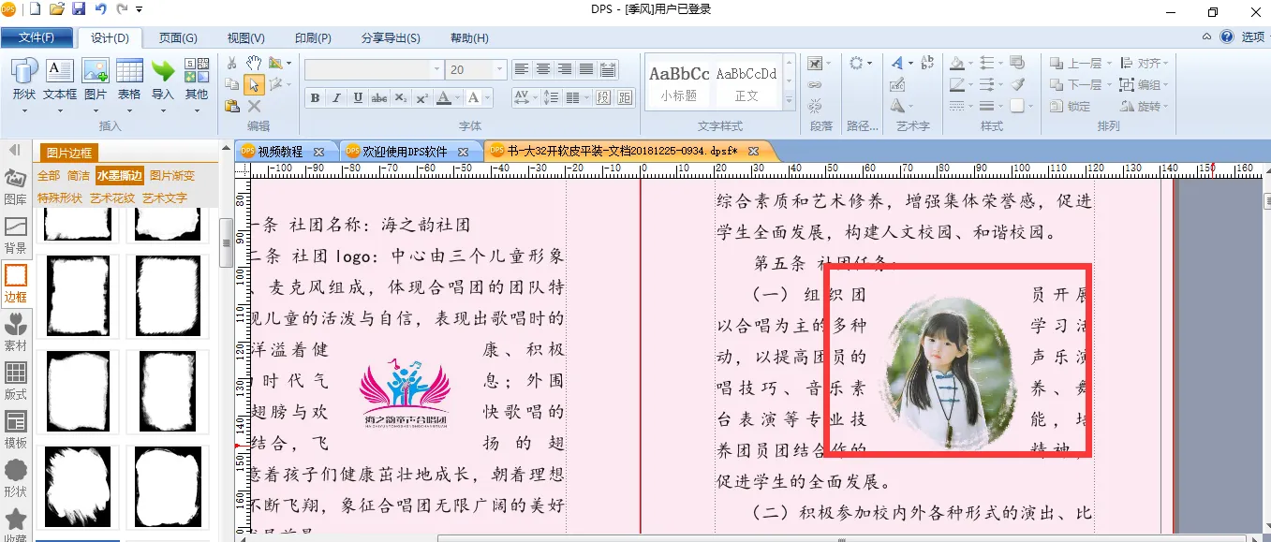1271x542 pixels.
Task: Open the 编组 group dropdown
Action: [x=1145, y=84]
